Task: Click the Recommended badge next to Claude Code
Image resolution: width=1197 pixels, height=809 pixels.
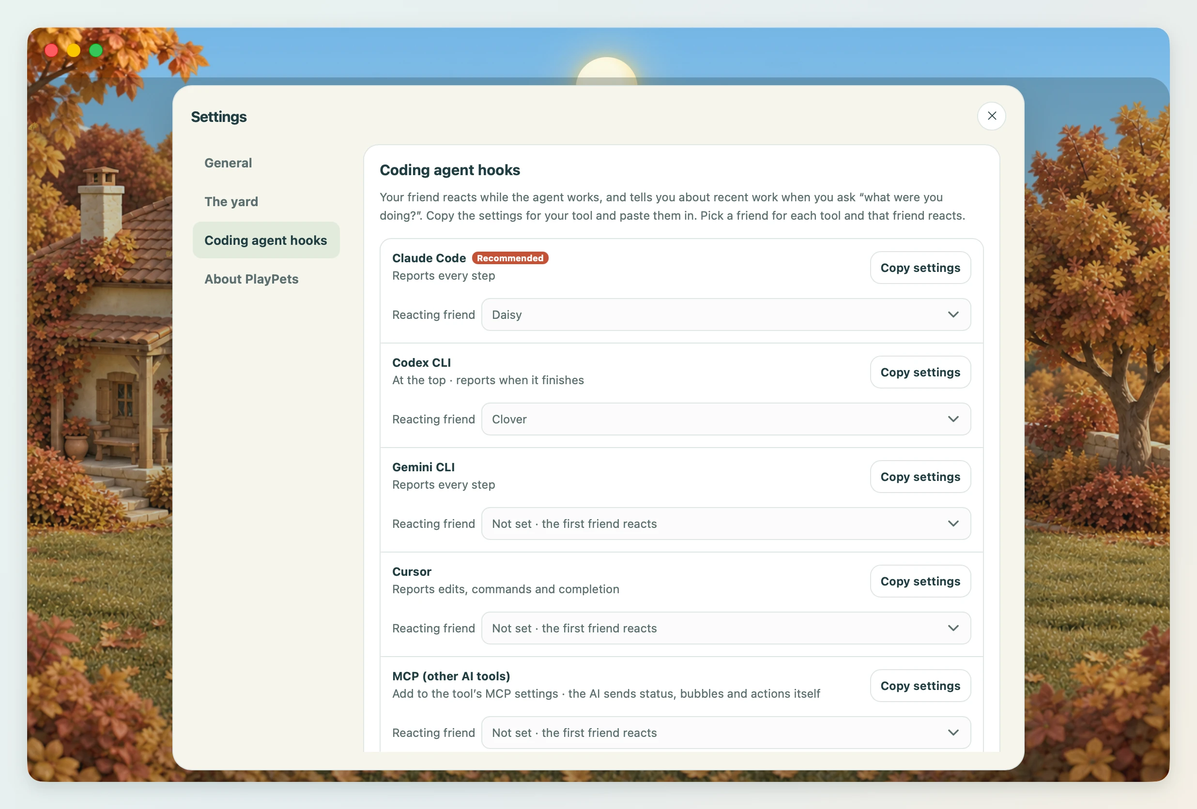Action: coord(510,258)
